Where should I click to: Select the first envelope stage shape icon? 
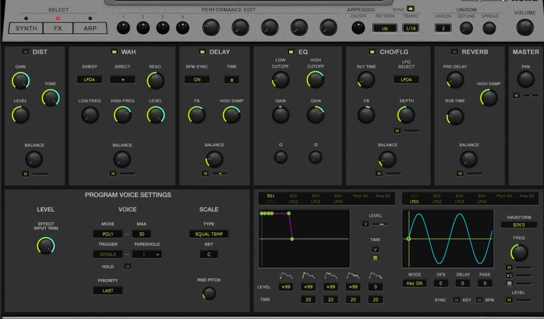(286, 275)
